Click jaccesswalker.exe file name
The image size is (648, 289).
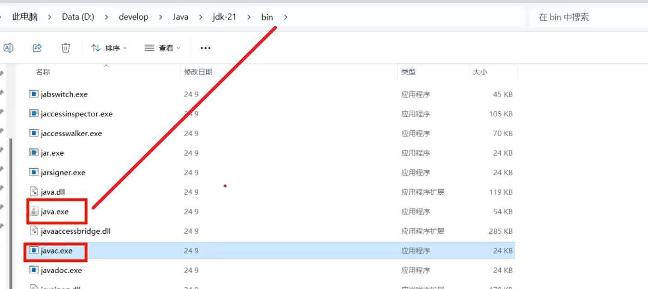click(71, 133)
